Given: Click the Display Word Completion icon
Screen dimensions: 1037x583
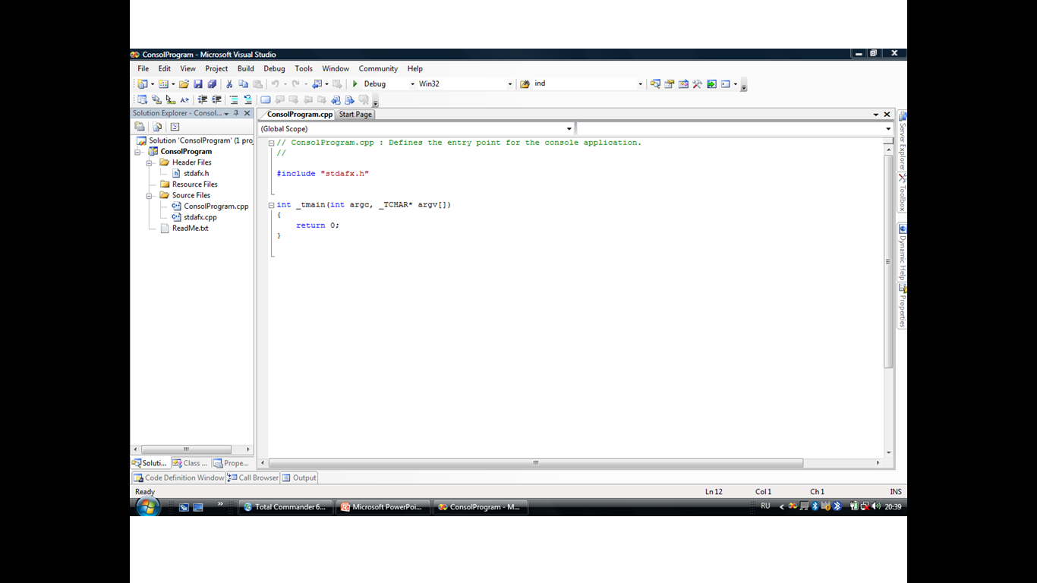Looking at the screenshot, I should click(x=184, y=99).
